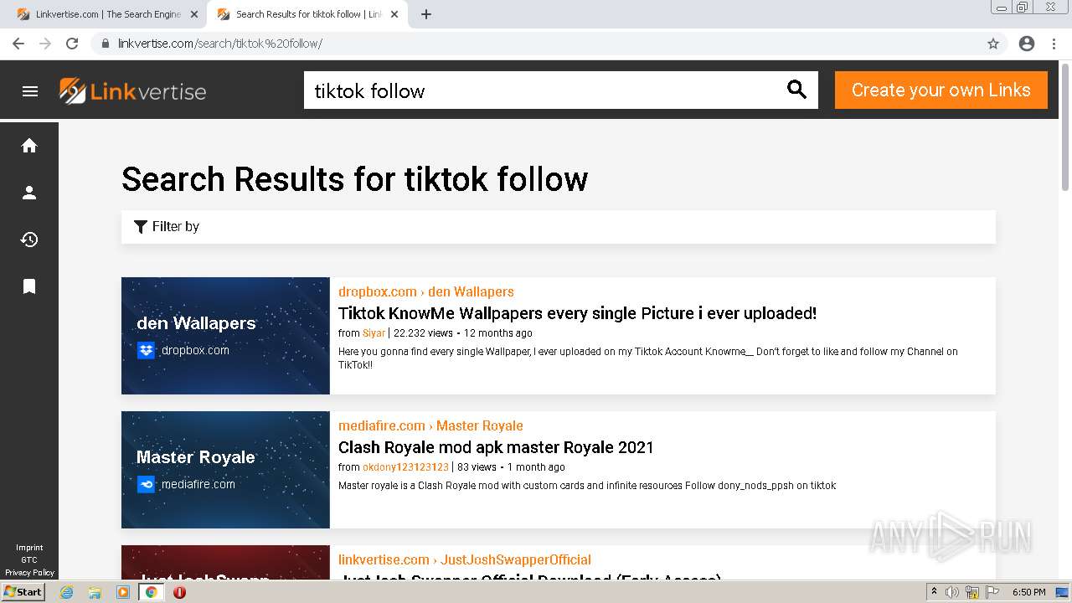
Task: Open the mediafire.com › Master Royale link
Action: point(430,425)
